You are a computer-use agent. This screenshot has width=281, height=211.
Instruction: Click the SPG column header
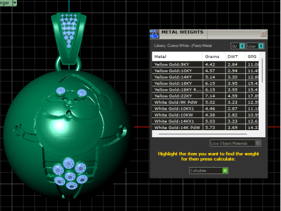(252, 57)
